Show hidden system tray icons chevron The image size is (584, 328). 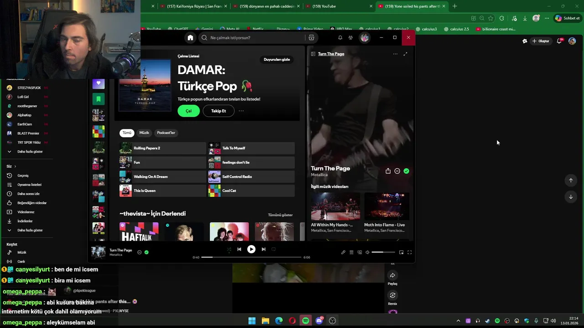click(x=458, y=321)
